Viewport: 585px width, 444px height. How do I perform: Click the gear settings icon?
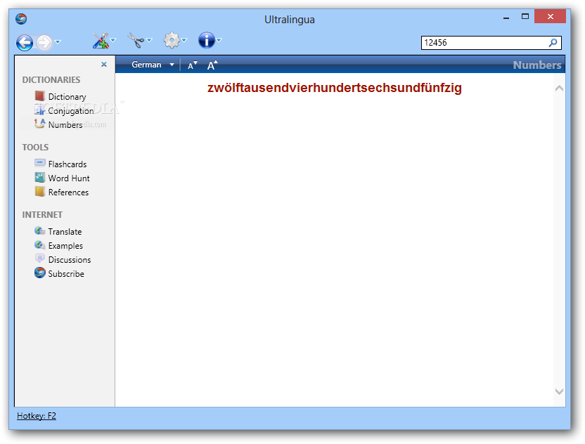[x=172, y=40]
